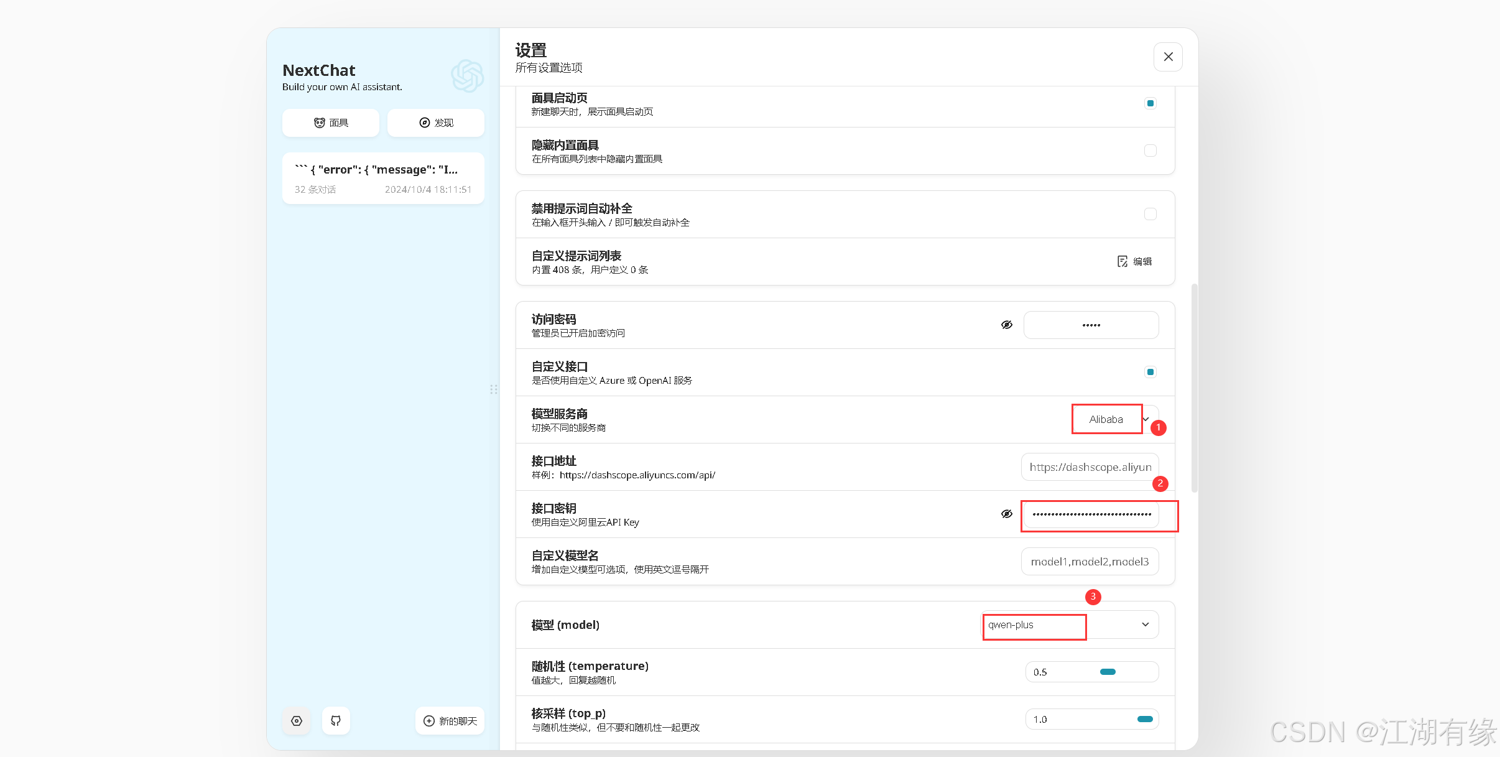Screen dimensions: 1500x757
Task: Show the access password with eye icon
Action: coord(1007,325)
